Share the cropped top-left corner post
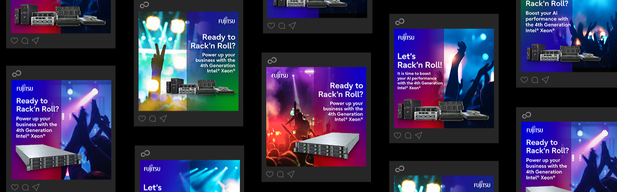Image resolution: width=617 pixels, height=192 pixels. pos(35,41)
